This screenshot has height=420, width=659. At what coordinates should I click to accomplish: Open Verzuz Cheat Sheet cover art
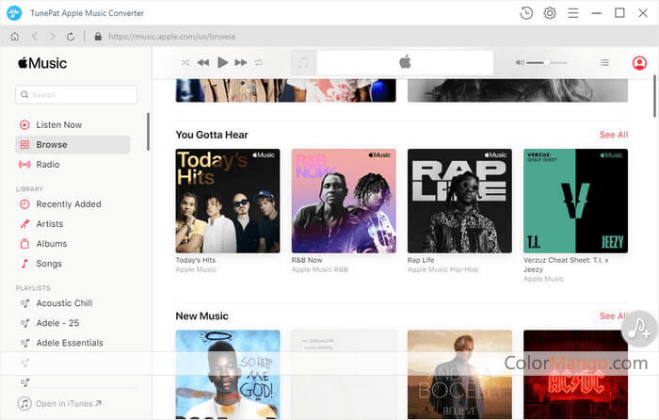(576, 201)
